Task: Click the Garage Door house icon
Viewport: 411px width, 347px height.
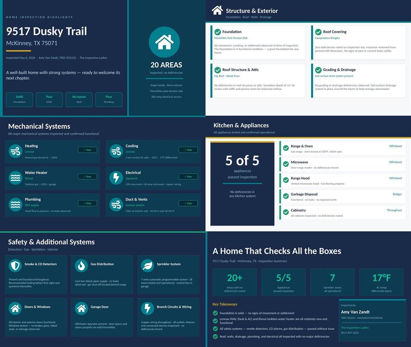Action: (x=81, y=308)
